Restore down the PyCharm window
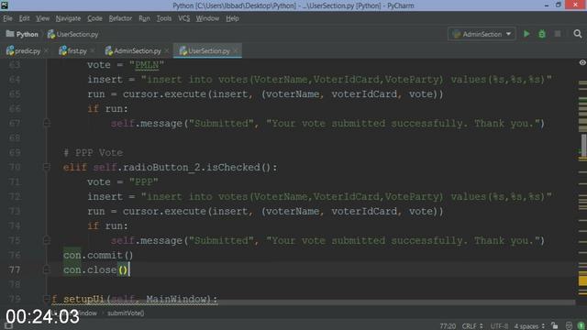587x330 pixels. click(x=559, y=5)
